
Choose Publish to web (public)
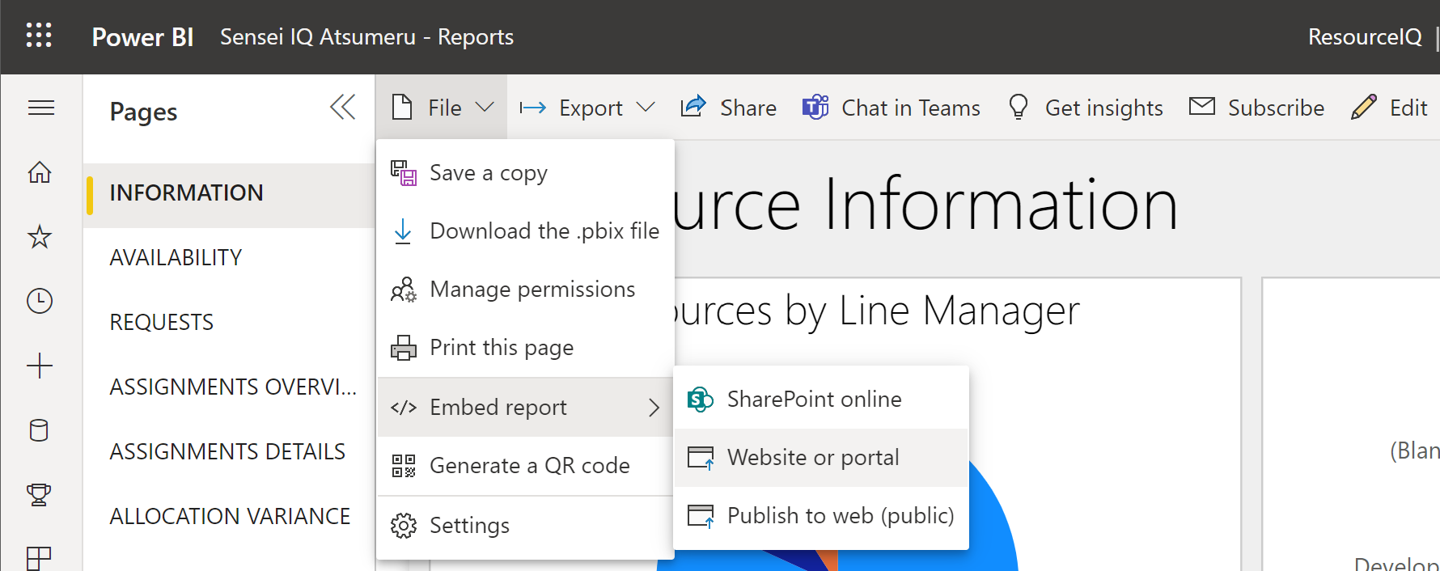coord(840,516)
